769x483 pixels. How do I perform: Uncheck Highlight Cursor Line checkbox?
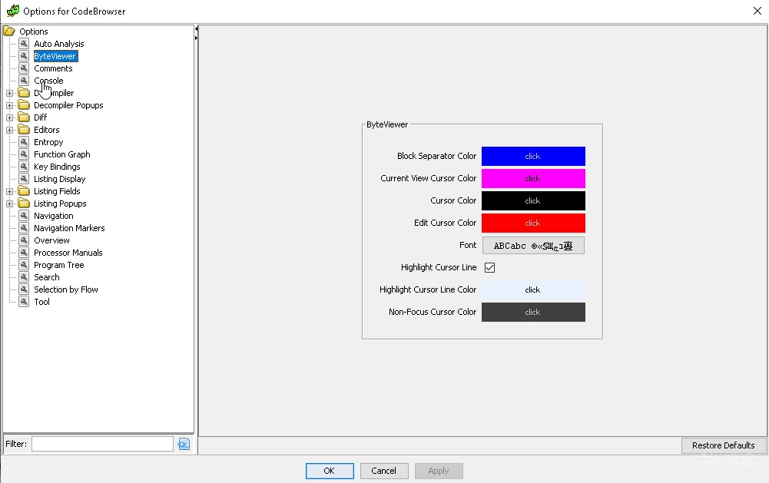[489, 267]
